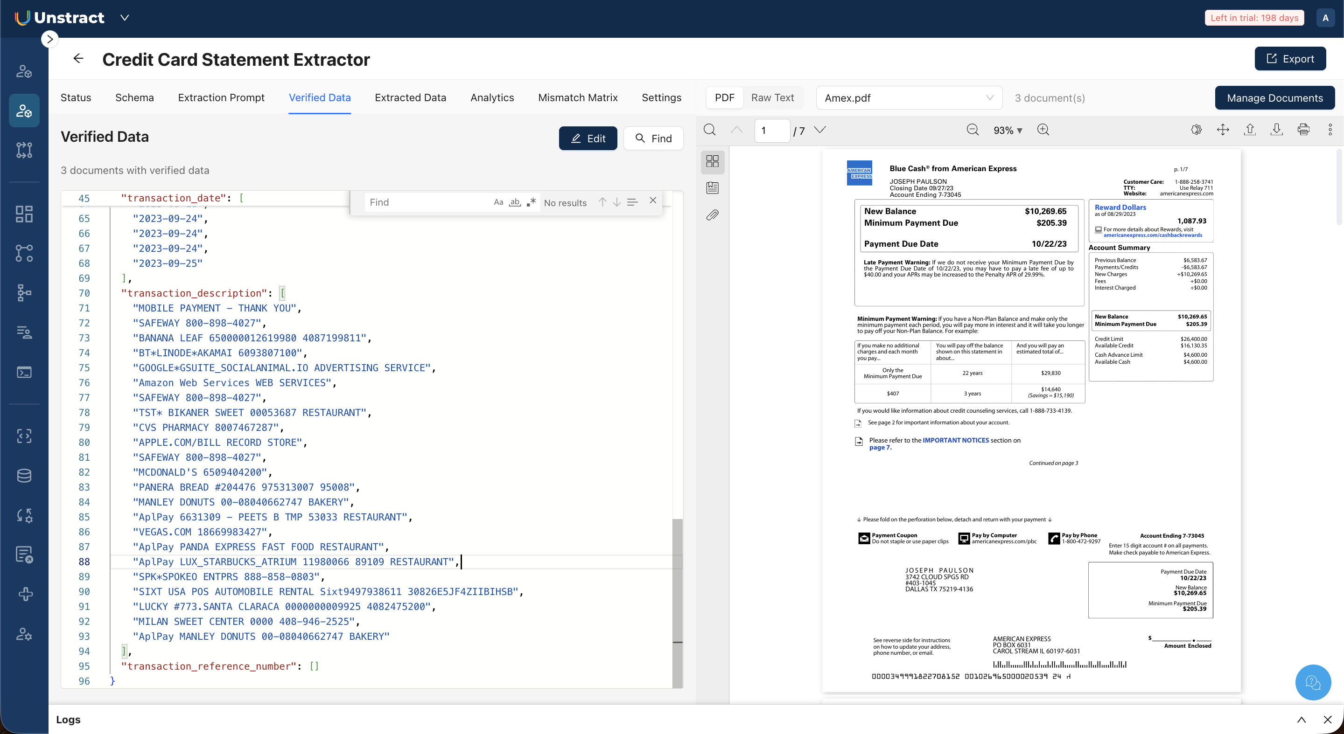Viewport: 1344px width, 734px height.
Task: Click the PDF search magnifier icon
Action: coord(709,130)
